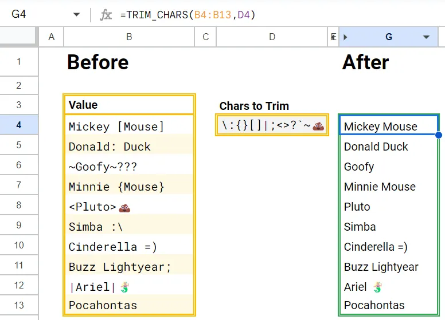Click result cell 'Ariel' with mermaid
445x320 pixels.
click(389, 285)
